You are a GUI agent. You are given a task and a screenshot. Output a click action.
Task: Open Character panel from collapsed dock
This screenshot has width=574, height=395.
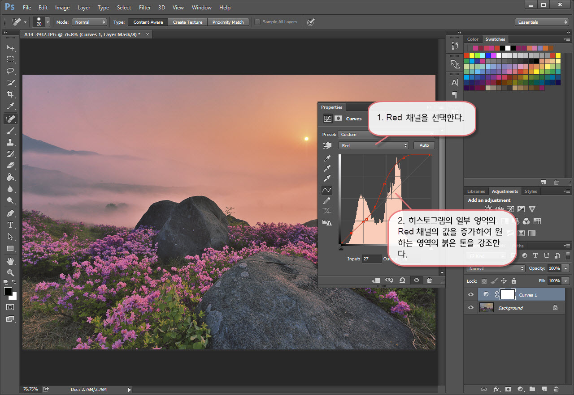pyautogui.click(x=455, y=82)
